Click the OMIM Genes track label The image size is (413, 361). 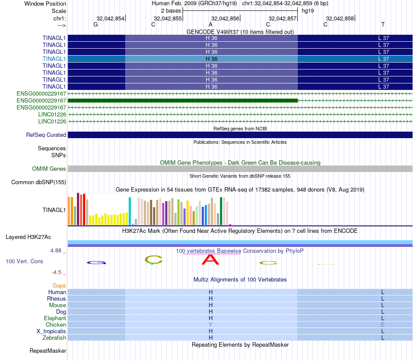point(49,169)
